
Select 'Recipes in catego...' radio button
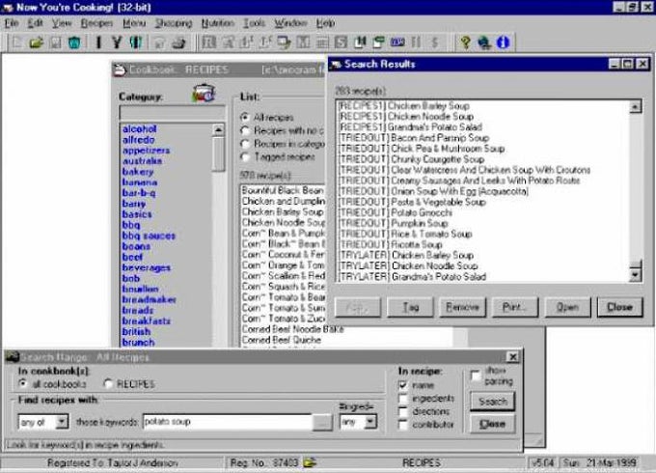(245, 144)
